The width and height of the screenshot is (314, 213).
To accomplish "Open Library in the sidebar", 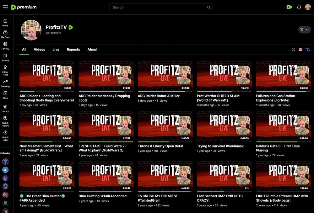I will click(x=5, y=109).
